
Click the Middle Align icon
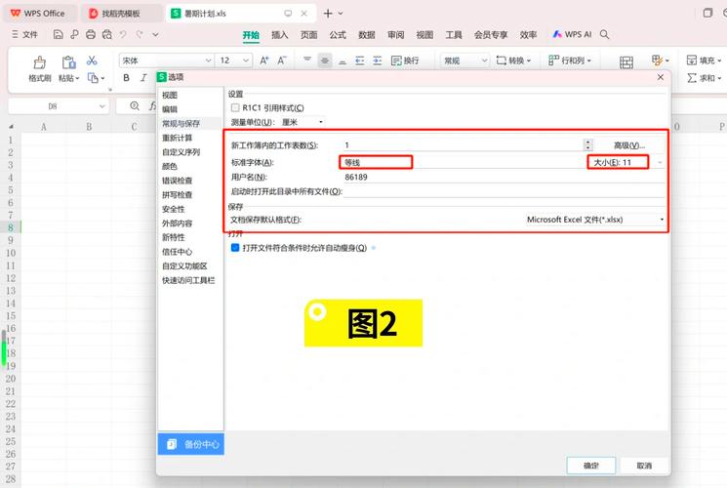point(325,61)
